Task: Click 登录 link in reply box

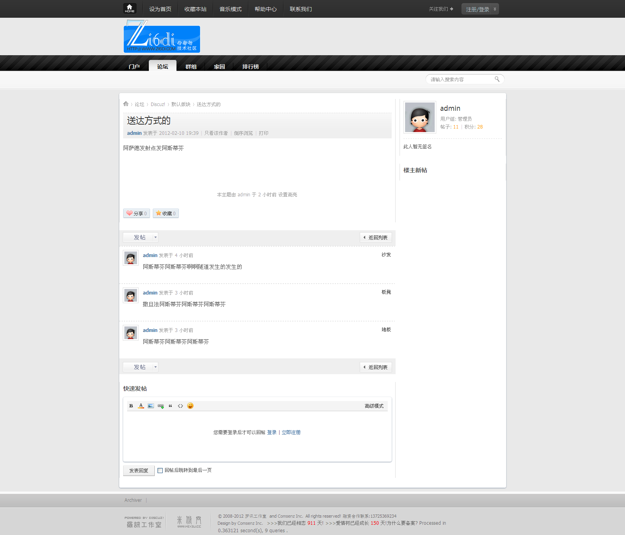Action: click(272, 432)
